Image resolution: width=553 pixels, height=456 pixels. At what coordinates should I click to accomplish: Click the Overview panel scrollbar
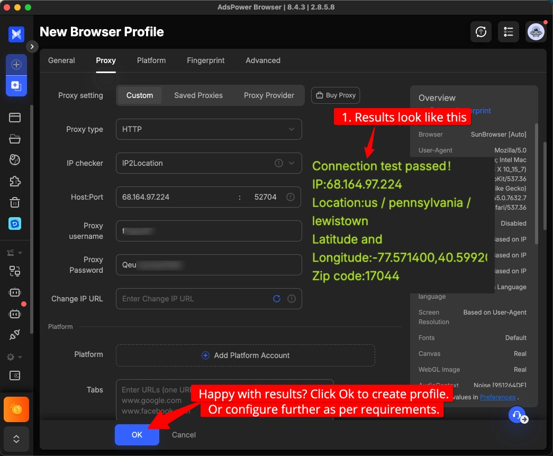pos(537,184)
